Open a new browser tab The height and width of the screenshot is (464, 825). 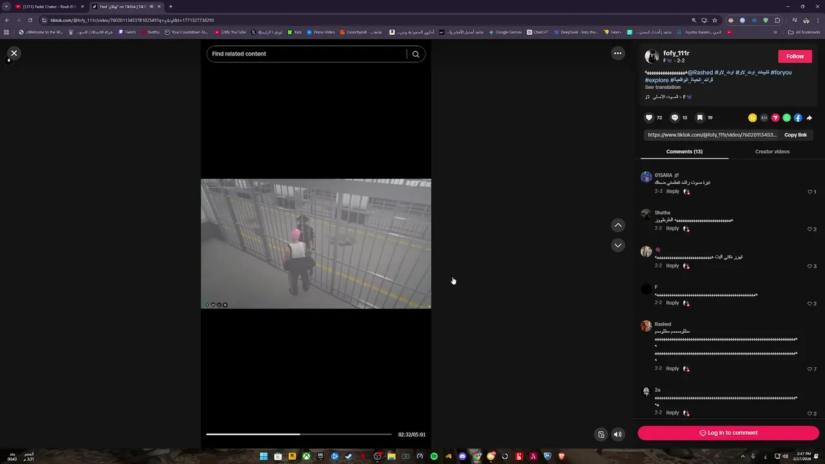click(x=171, y=6)
